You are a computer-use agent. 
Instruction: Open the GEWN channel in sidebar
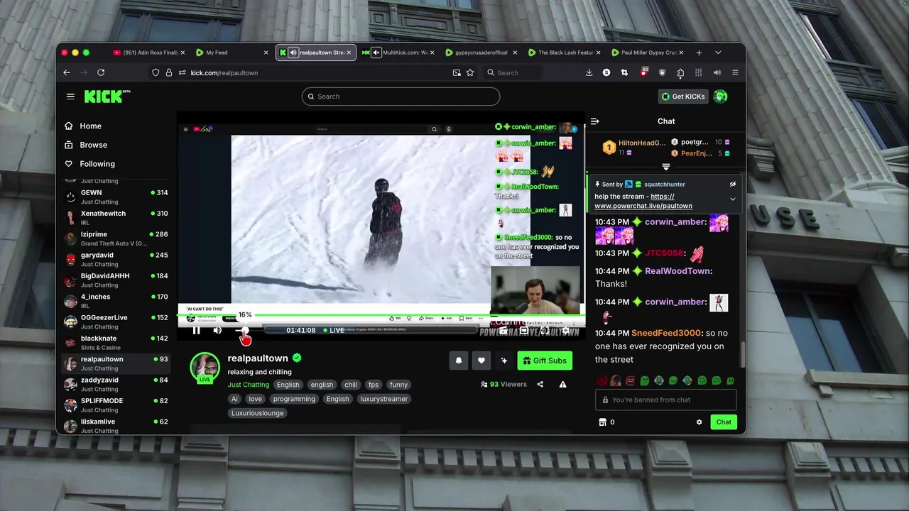click(116, 197)
